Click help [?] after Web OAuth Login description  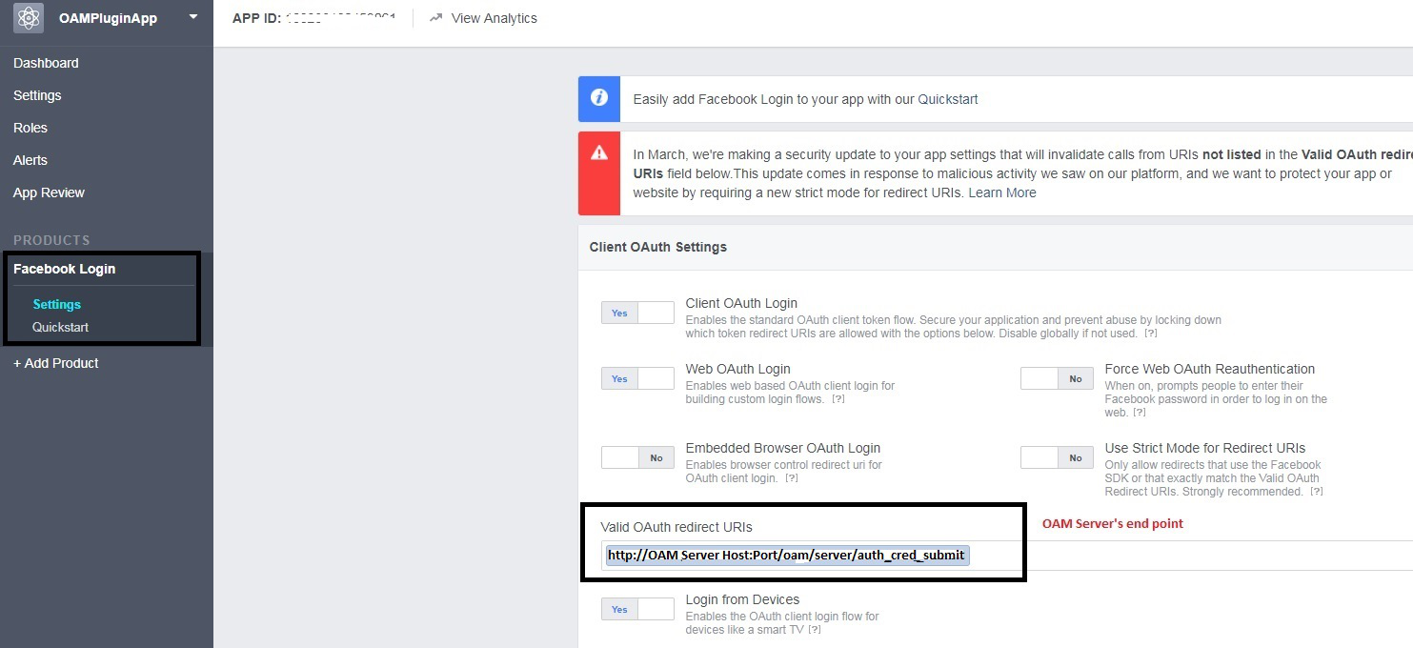pyautogui.click(x=838, y=399)
